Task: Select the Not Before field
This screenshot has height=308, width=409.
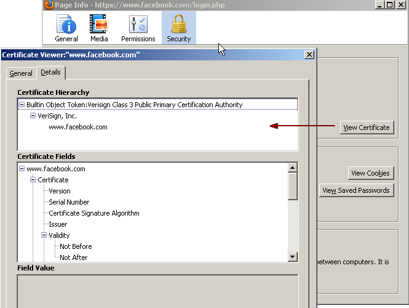Action: pos(76,246)
